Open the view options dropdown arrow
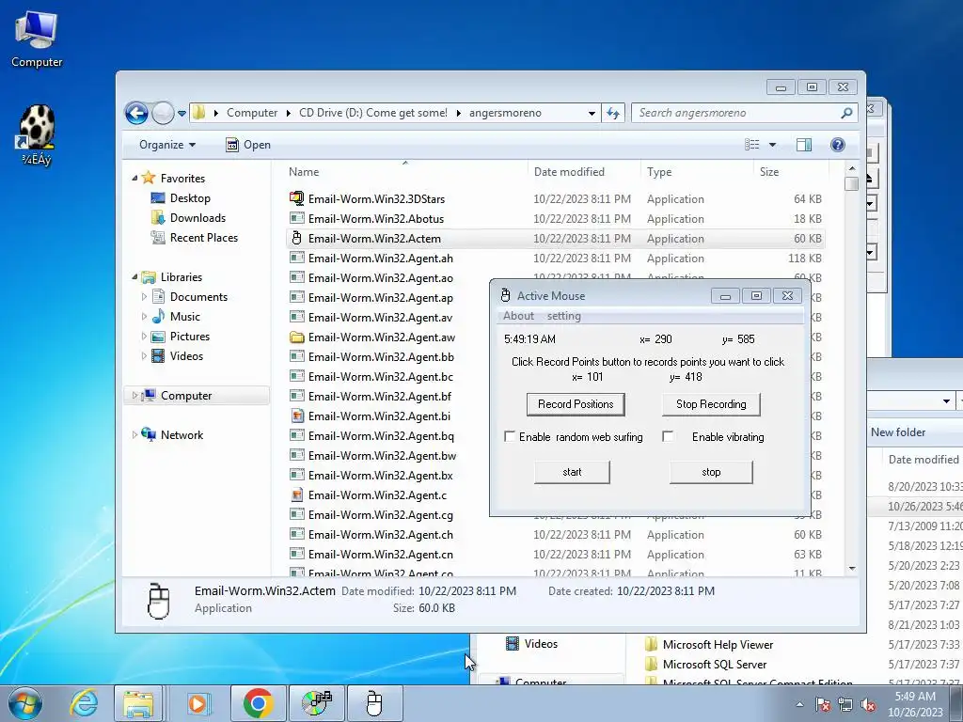Viewport: 963px width, 722px height. point(773,144)
